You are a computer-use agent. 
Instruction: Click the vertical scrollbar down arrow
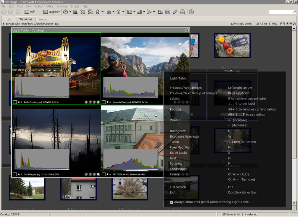click(x=294, y=203)
